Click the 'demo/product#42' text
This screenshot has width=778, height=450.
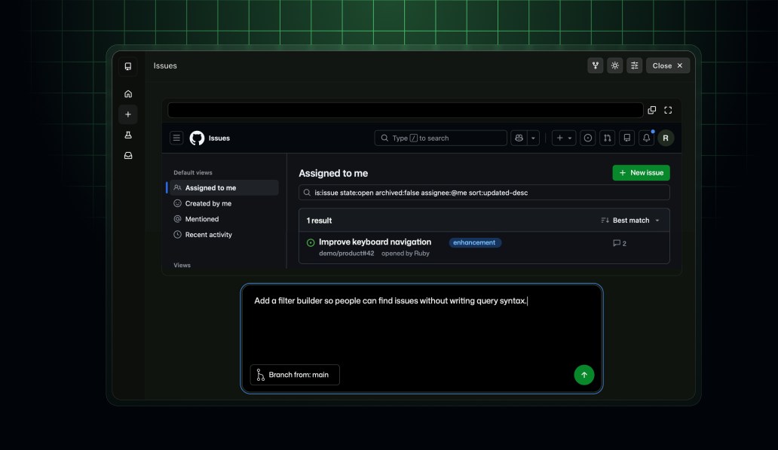tap(346, 254)
